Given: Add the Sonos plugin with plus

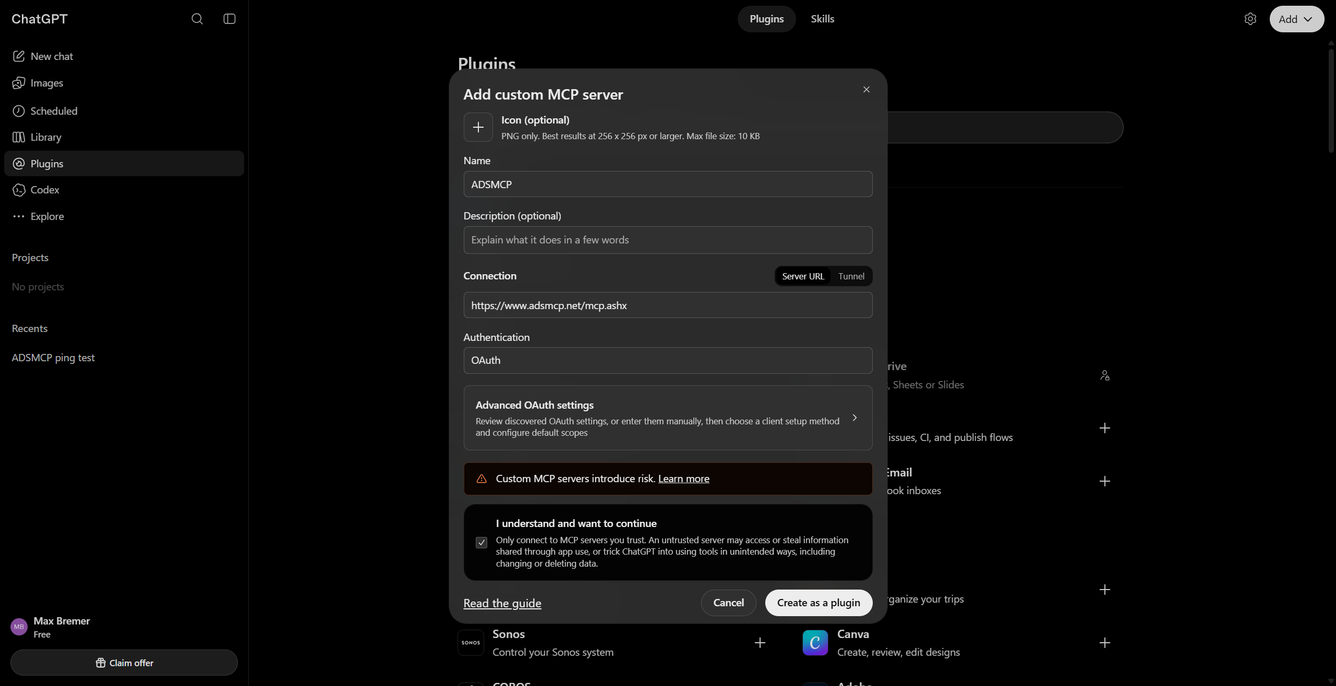Looking at the screenshot, I should point(760,643).
